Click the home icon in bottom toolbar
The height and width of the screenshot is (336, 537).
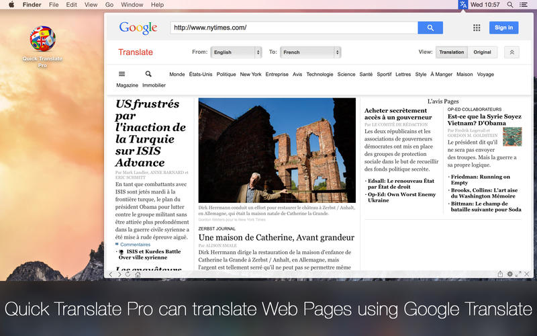coord(138,274)
